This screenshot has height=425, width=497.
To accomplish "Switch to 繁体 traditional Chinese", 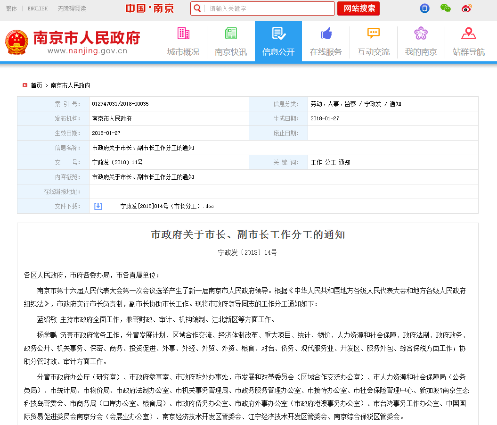I will click(x=11, y=8).
